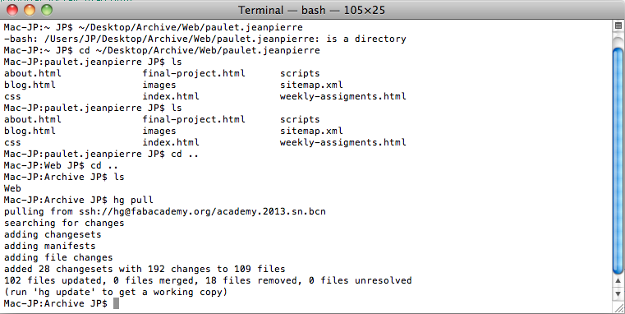This screenshot has width=625, height=314.
Task: Click the window resize grip corner
Action: (x=618, y=307)
